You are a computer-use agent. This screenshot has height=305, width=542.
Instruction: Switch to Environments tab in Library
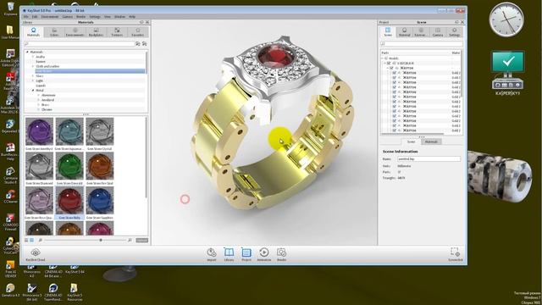[75, 32]
